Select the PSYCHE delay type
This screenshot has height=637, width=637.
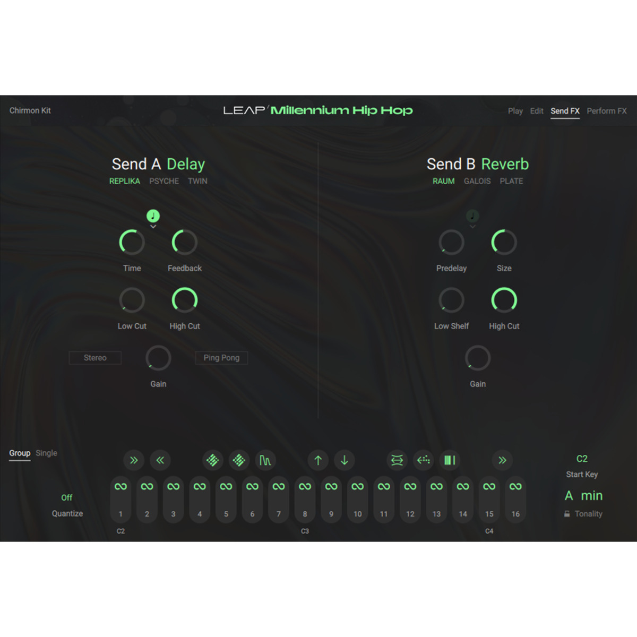point(164,181)
